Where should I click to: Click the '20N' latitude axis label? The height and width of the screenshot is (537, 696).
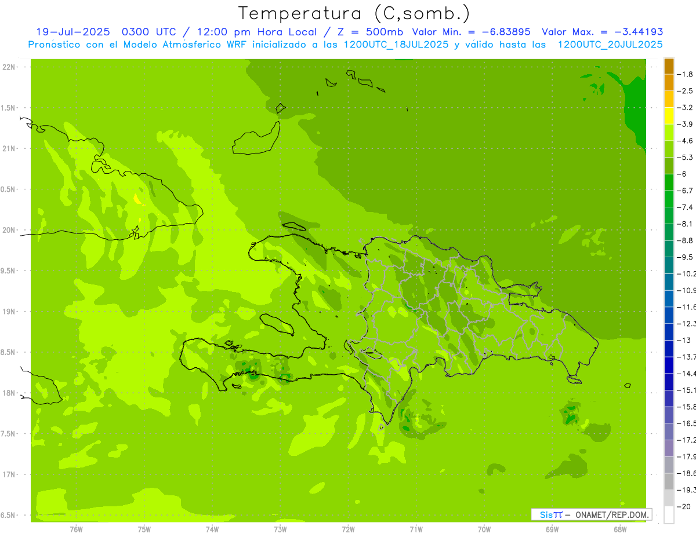tap(9, 231)
